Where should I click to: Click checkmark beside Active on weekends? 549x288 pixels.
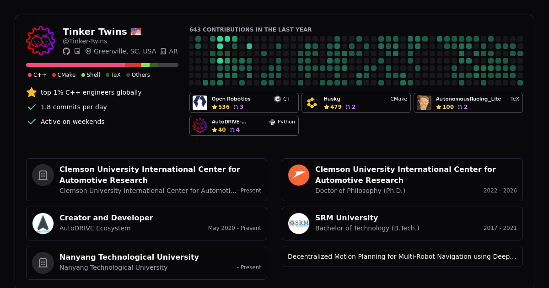(32, 122)
